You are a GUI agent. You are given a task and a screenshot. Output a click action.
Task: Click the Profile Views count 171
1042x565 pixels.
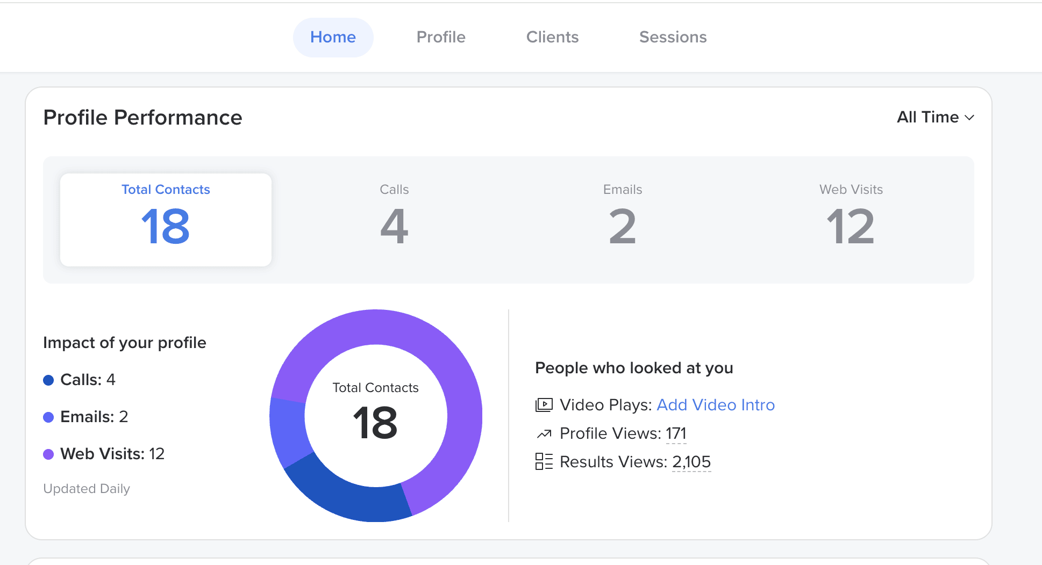(676, 433)
